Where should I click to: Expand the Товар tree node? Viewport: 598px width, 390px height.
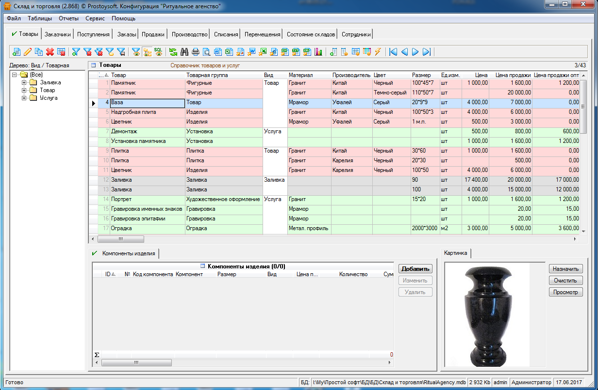pos(24,90)
